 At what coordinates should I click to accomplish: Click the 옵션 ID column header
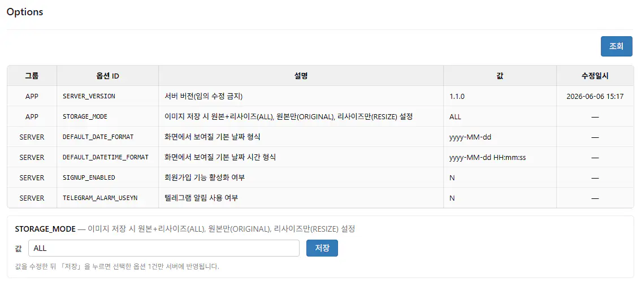pos(107,76)
